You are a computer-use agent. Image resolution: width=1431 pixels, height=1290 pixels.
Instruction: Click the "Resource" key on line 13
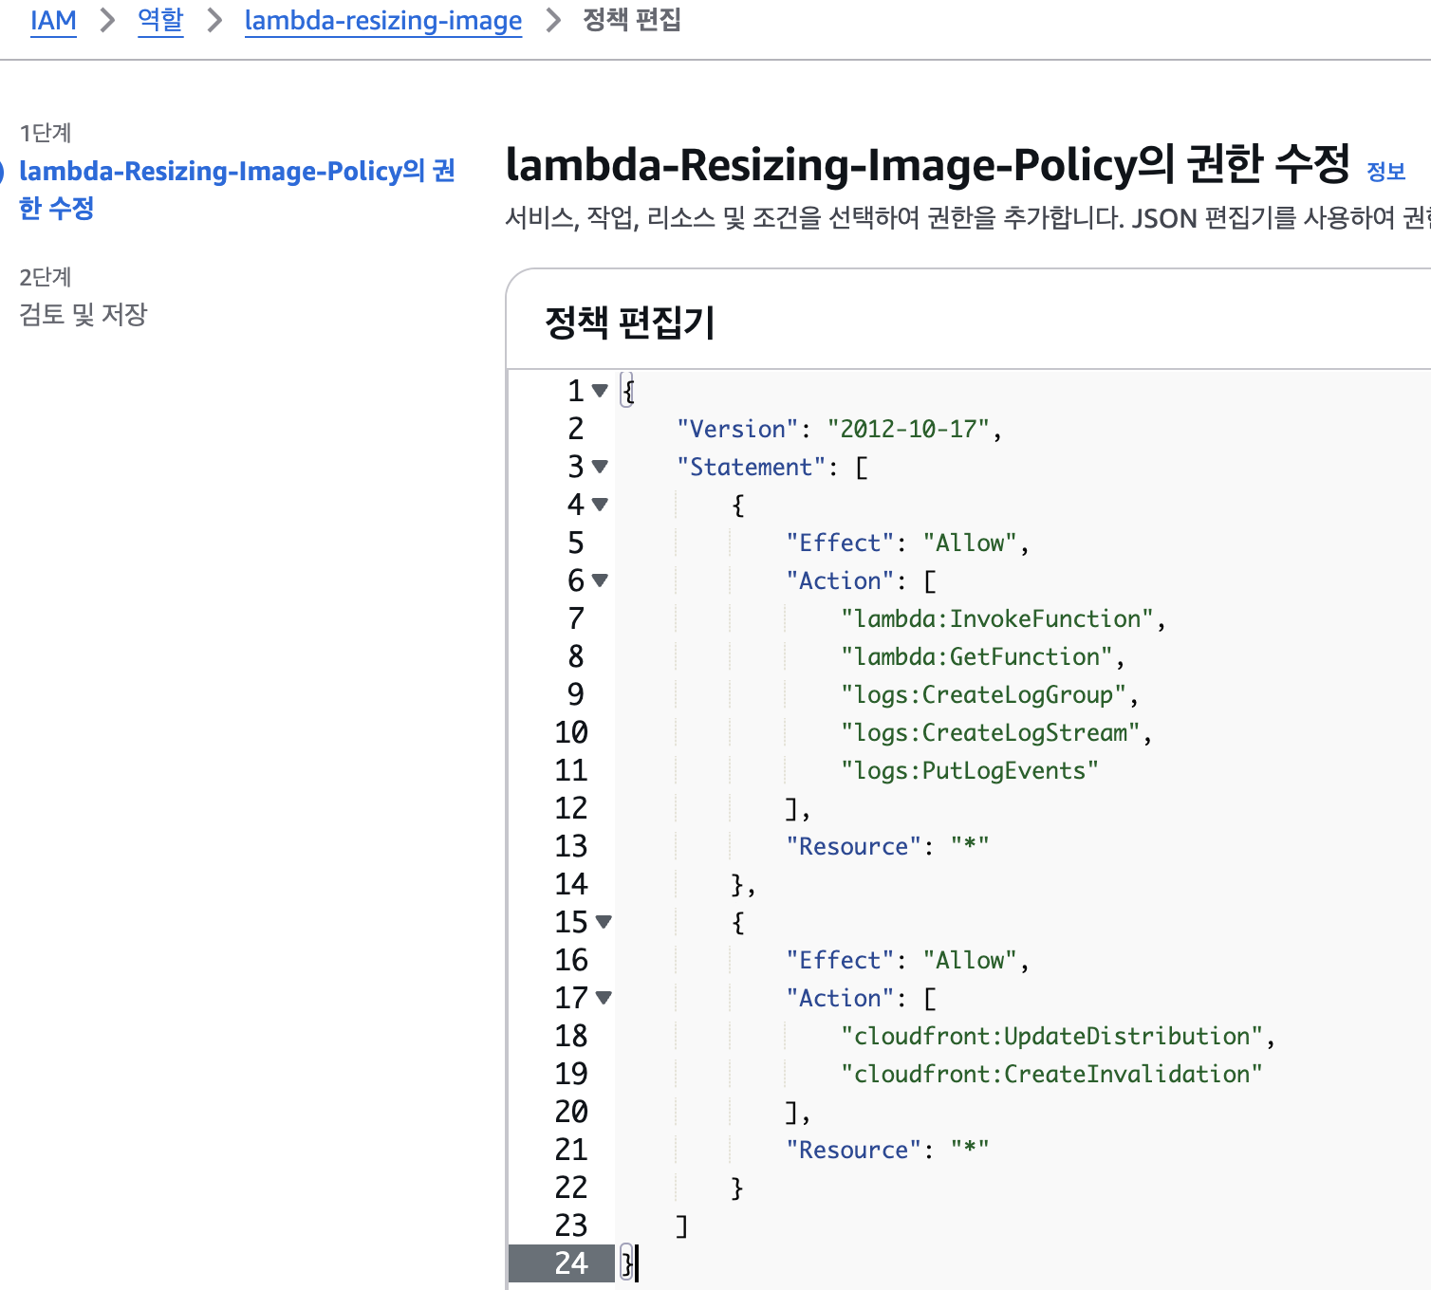coord(854,846)
